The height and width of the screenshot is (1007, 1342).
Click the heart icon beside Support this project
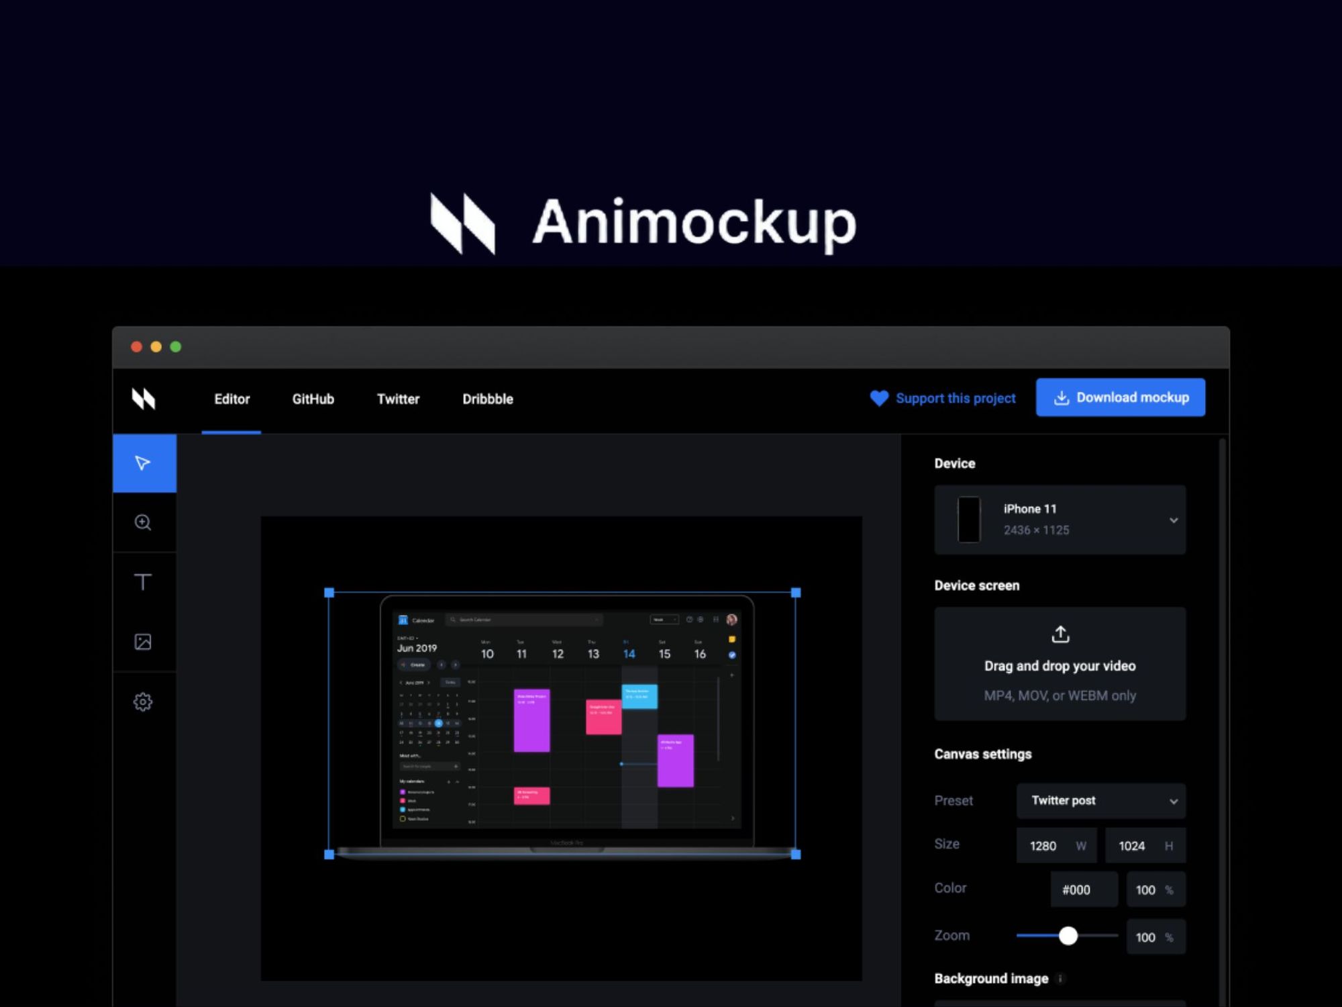click(880, 397)
